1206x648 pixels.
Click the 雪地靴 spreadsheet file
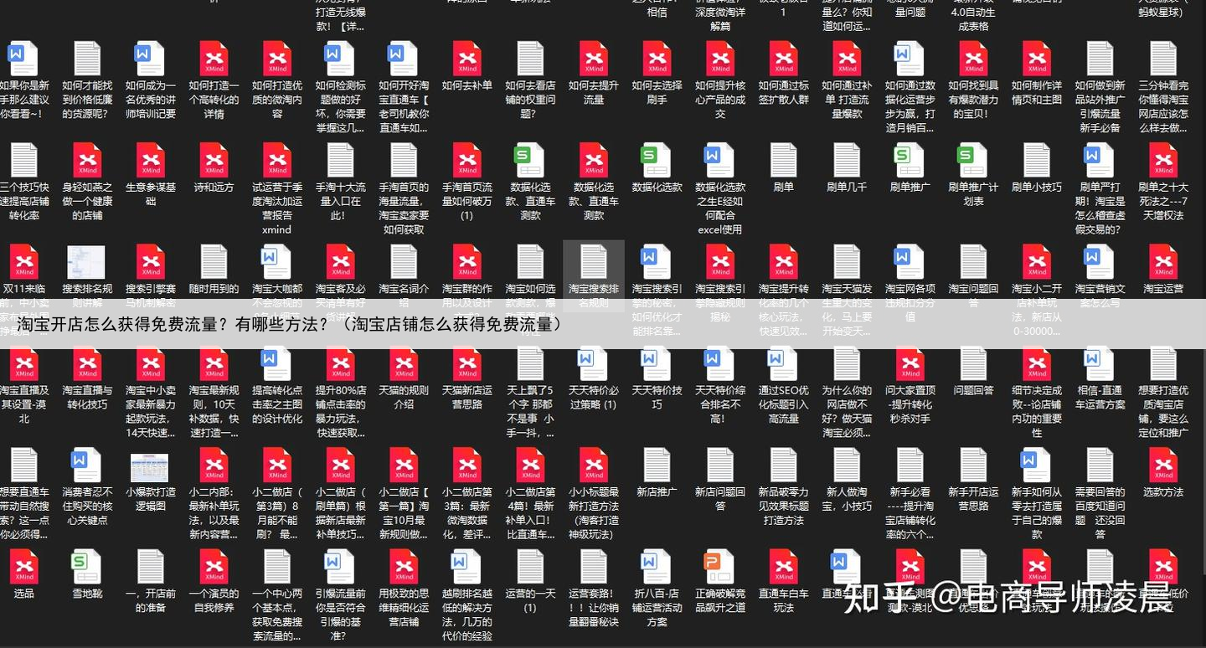[86, 568]
